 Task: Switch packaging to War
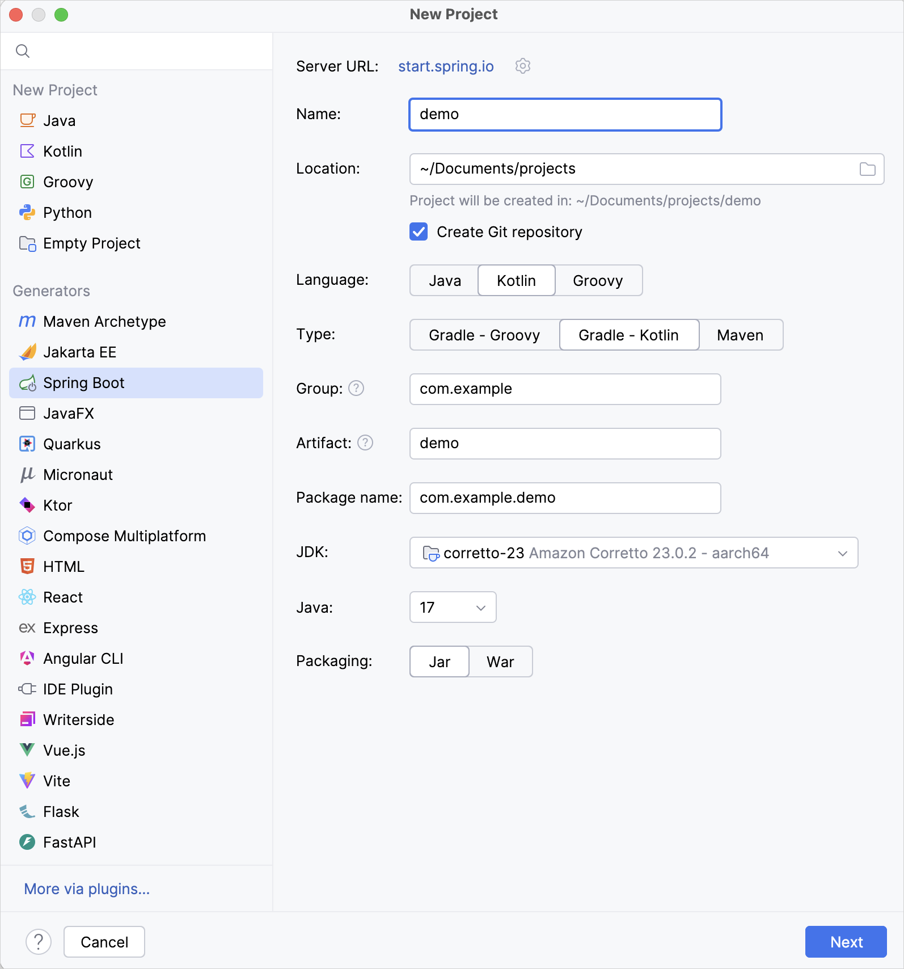tap(500, 662)
